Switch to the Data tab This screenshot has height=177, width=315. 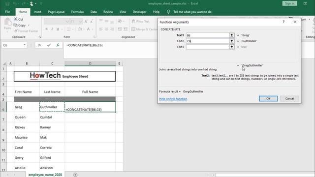(94, 12)
